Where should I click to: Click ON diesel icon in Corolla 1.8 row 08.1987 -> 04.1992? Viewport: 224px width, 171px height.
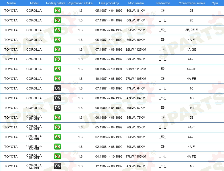[x=57, y=98]
